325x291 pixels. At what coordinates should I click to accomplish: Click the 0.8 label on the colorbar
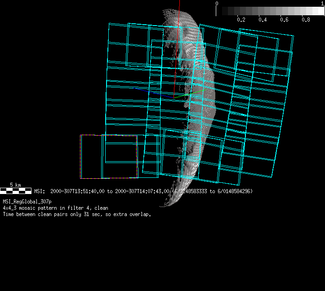tap(306, 20)
